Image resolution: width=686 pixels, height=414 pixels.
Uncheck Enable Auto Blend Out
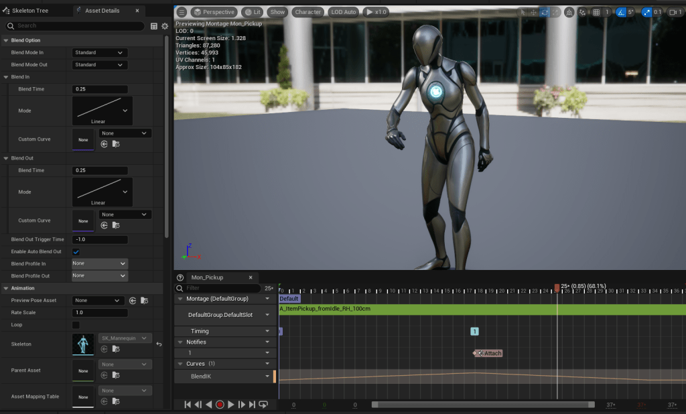point(76,252)
